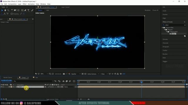Toggle the Expand Layer Switches pane icon

(2, 99)
